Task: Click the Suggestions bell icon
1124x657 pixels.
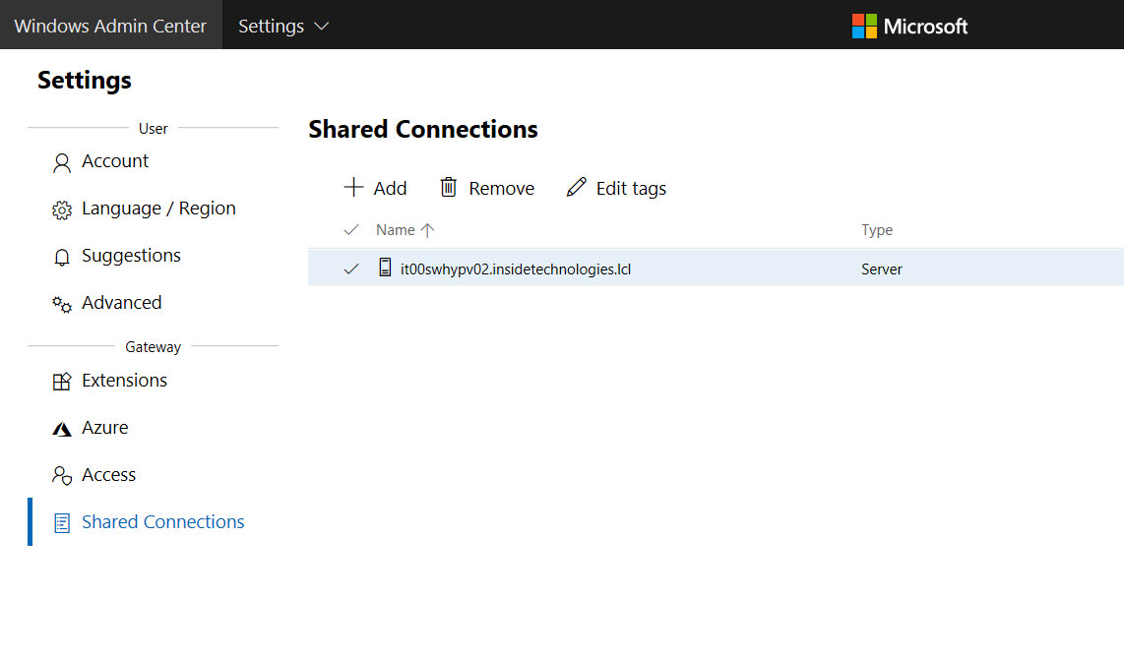Action: pyautogui.click(x=62, y=258)
